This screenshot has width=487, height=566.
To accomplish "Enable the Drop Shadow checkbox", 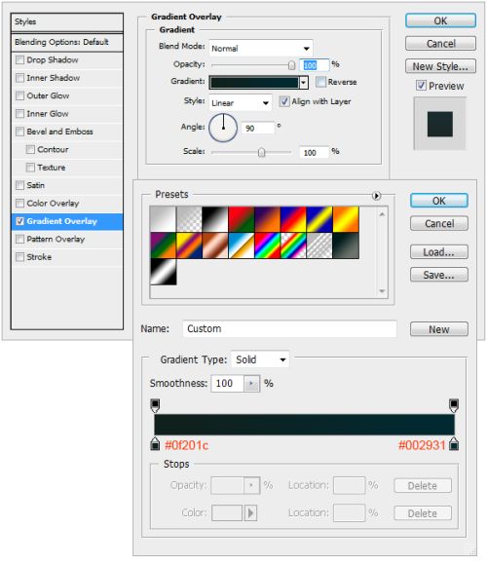I will [x=19, y=60].
